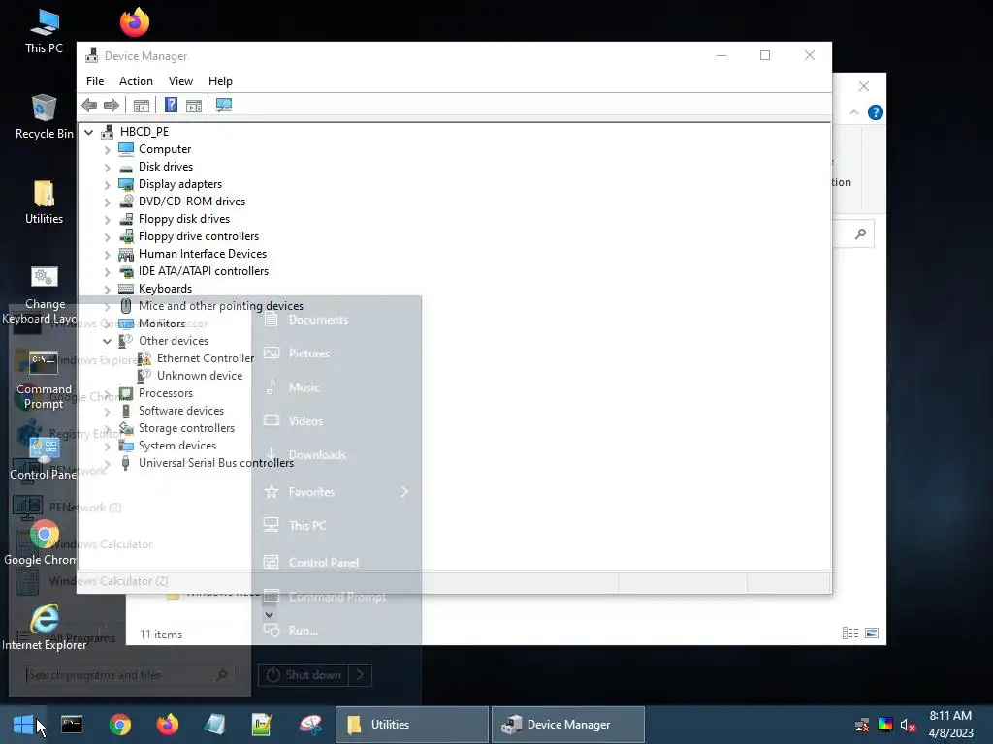Select the Mice and other pointing devices row

tap(221, 306)
